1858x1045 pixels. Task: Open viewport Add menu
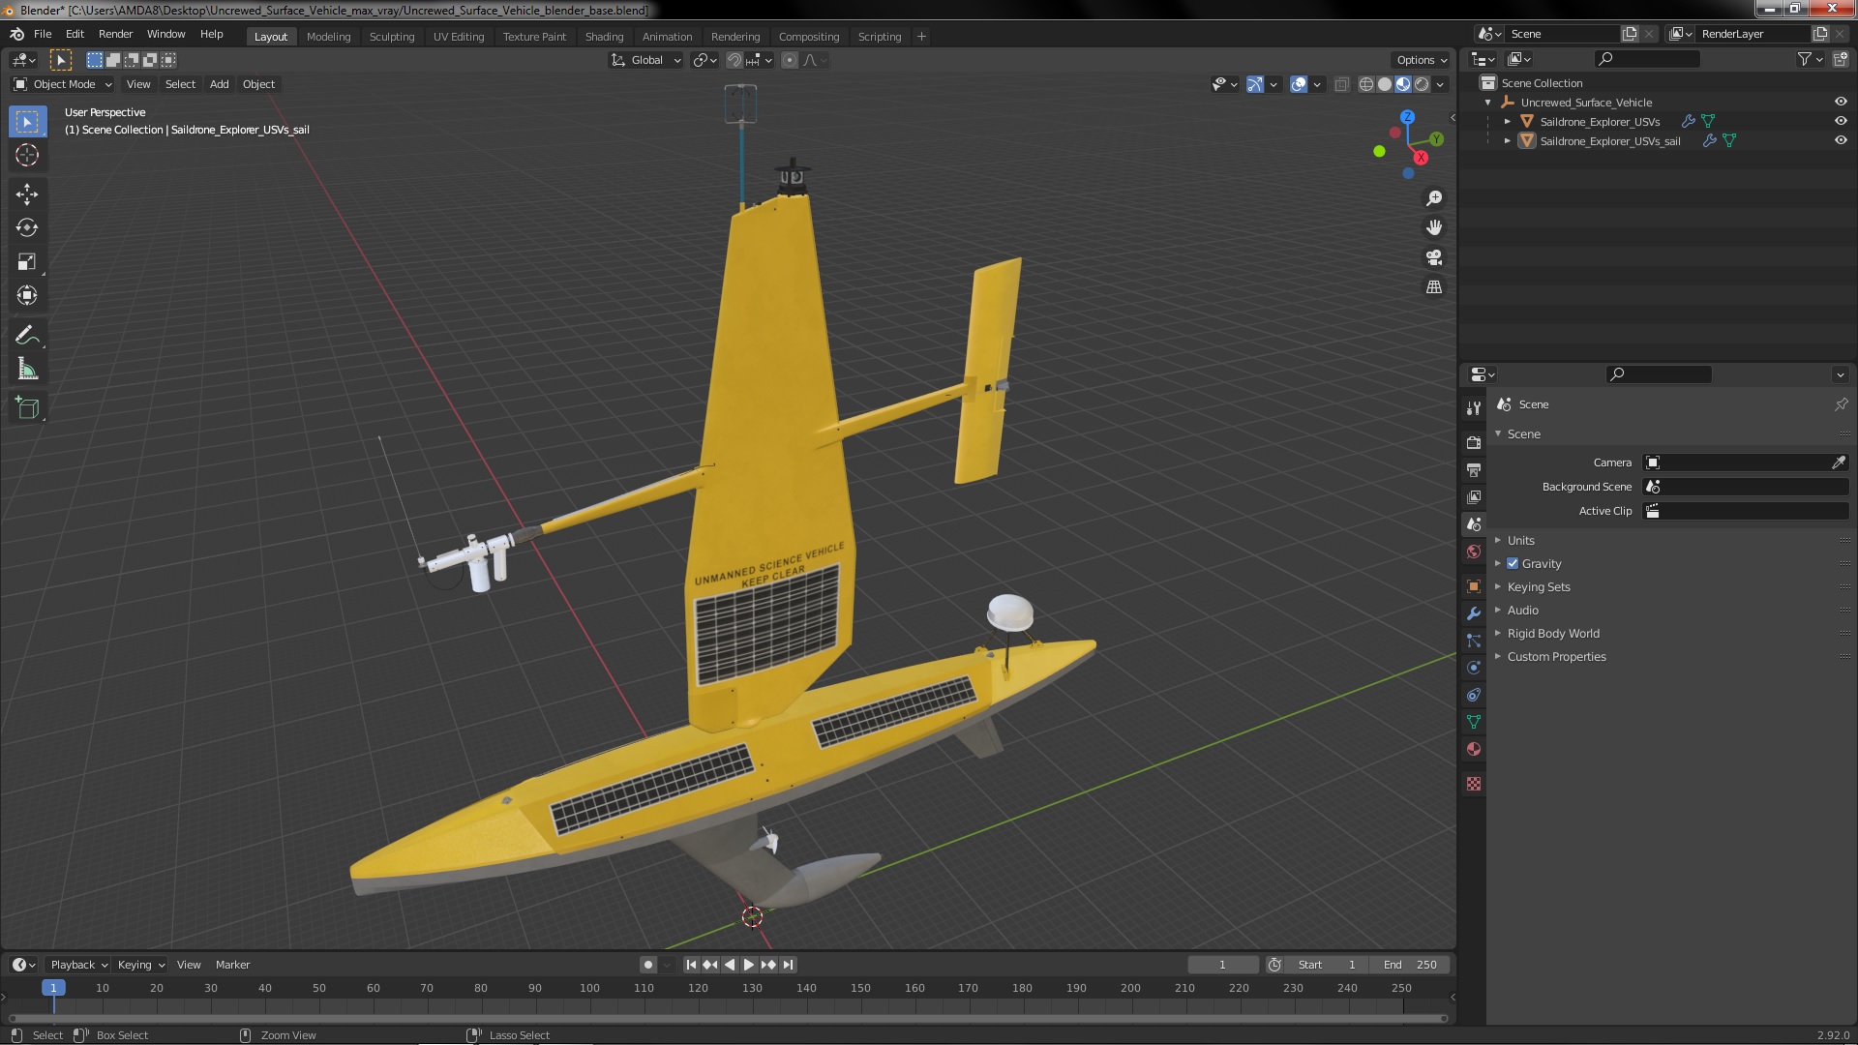point(220,84)
